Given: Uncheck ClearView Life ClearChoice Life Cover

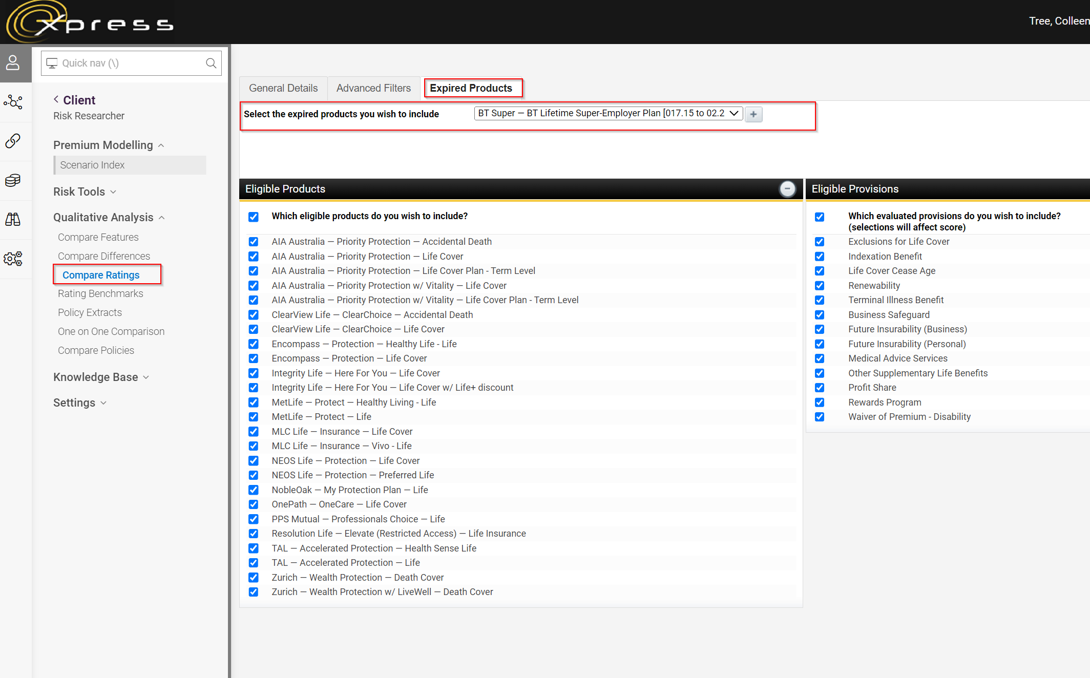Looking at the screenshot, I should 254,329.
